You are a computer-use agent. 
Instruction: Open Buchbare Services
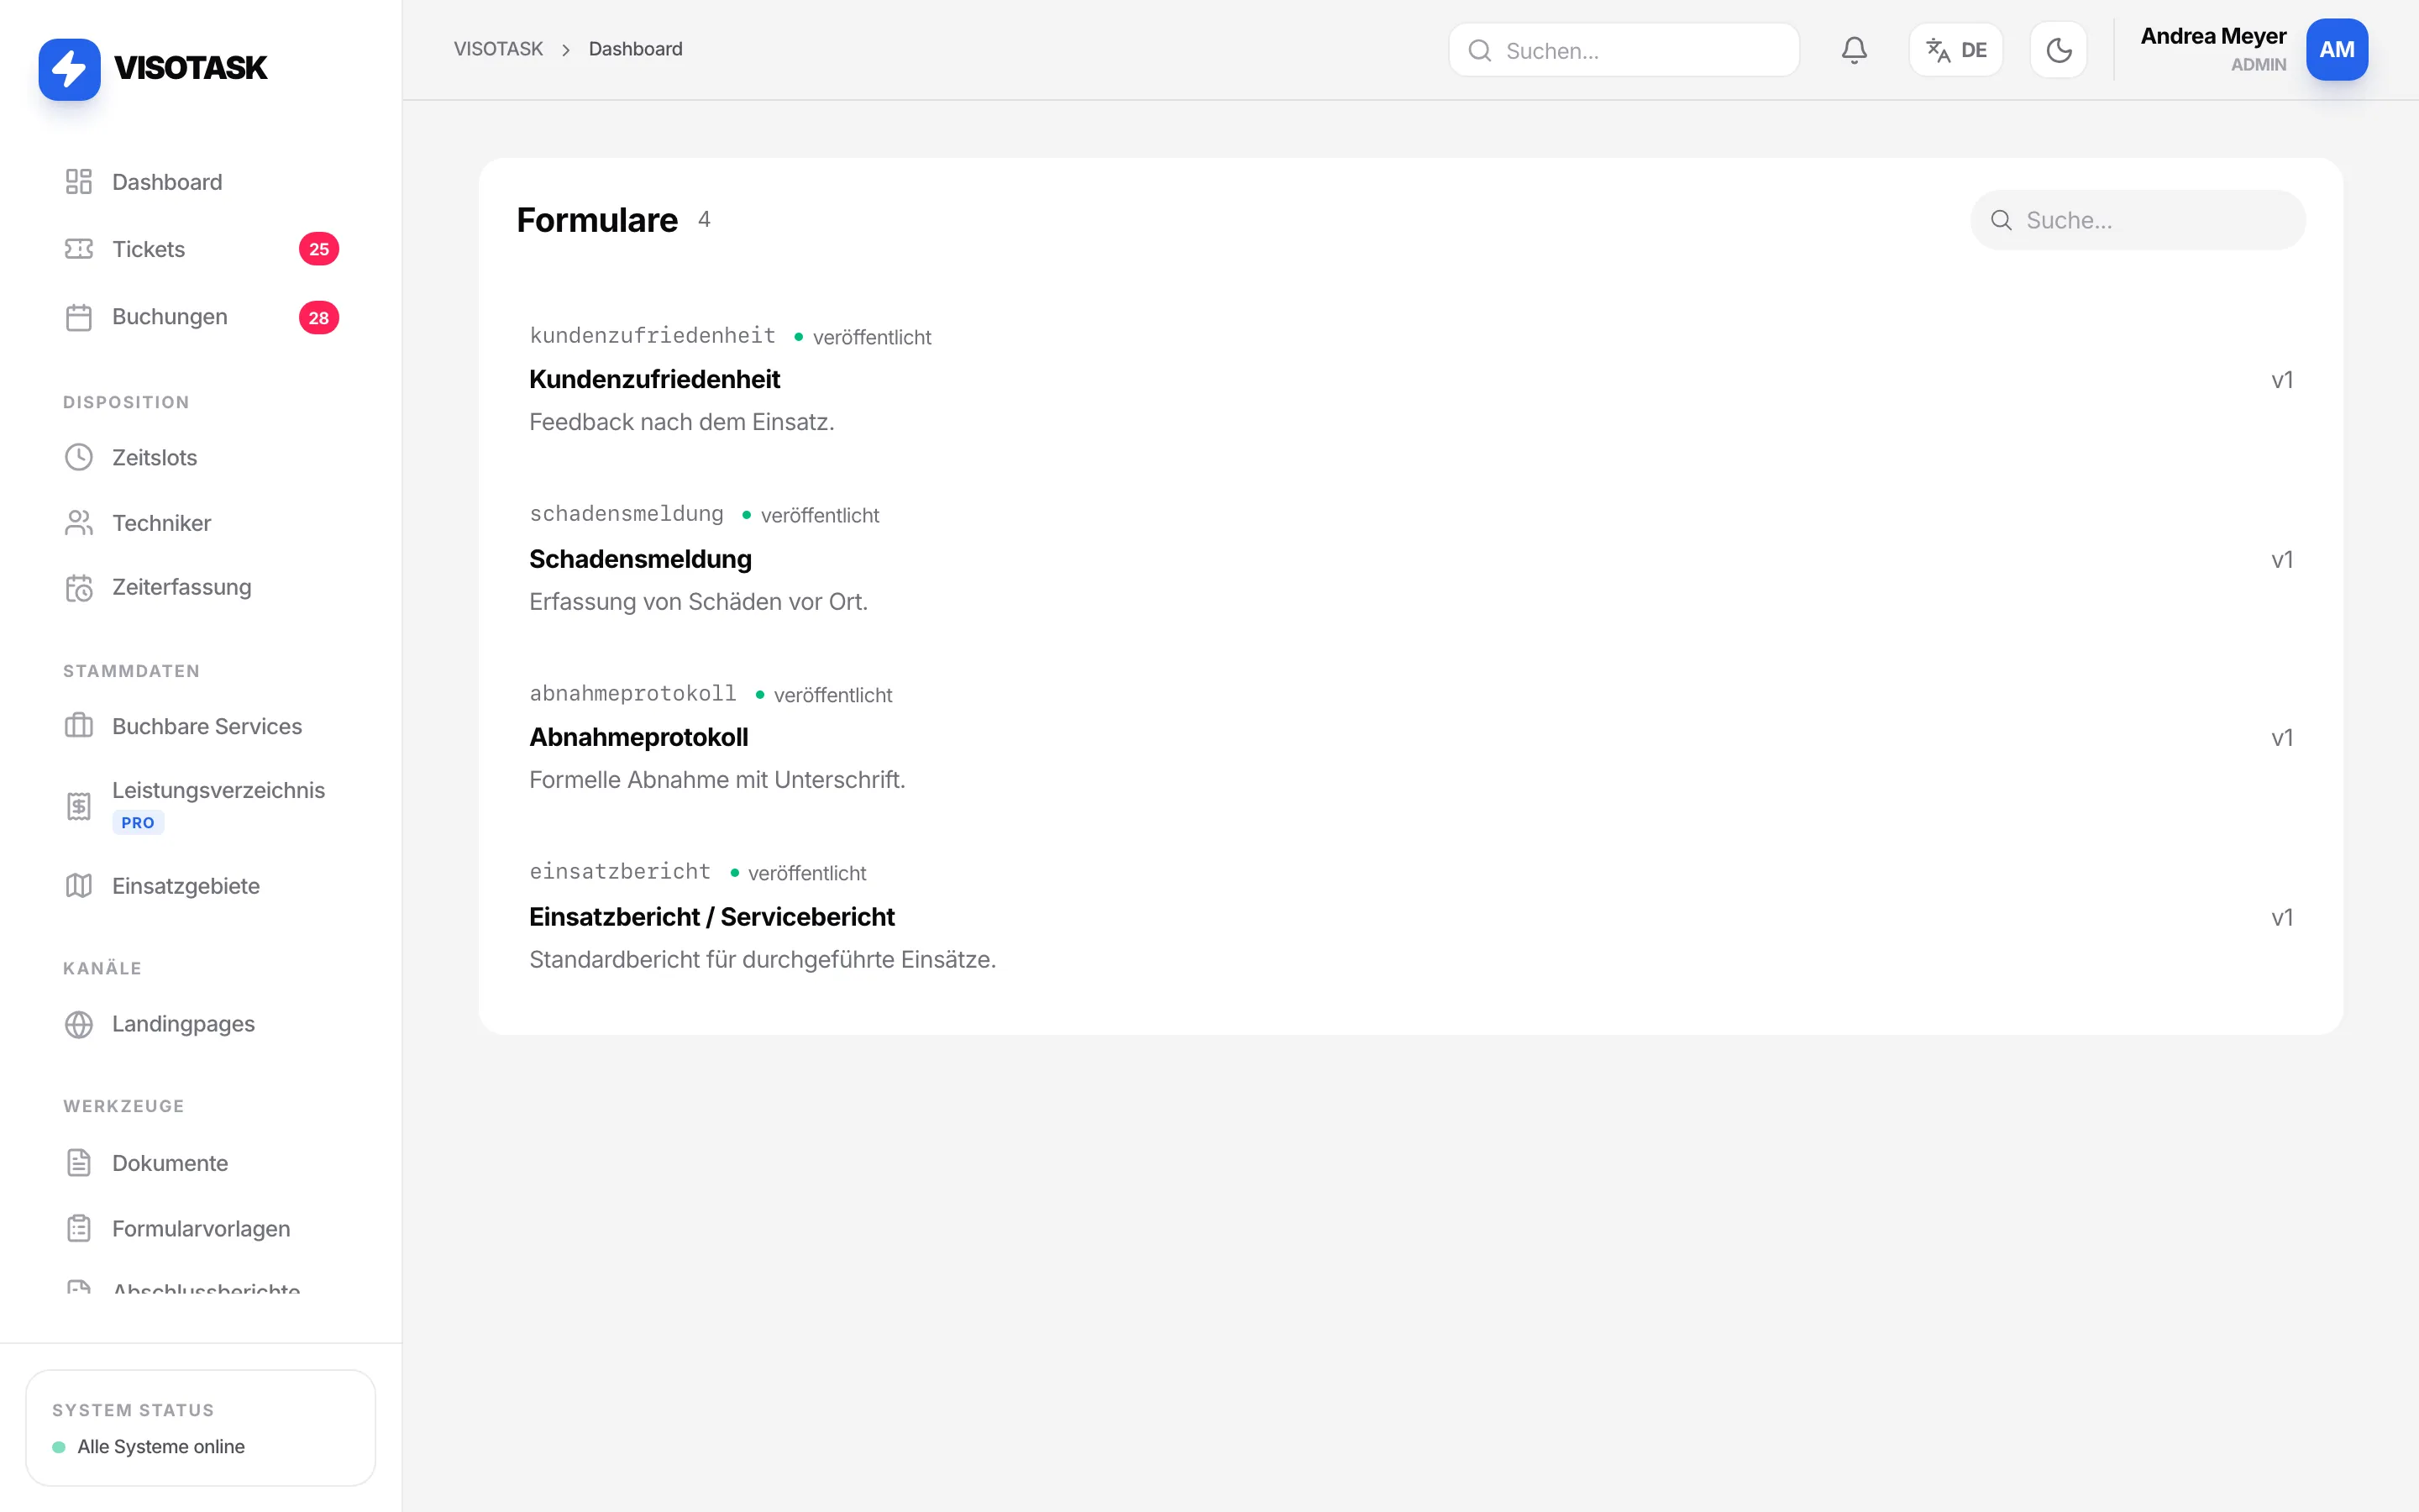(201, 726)
